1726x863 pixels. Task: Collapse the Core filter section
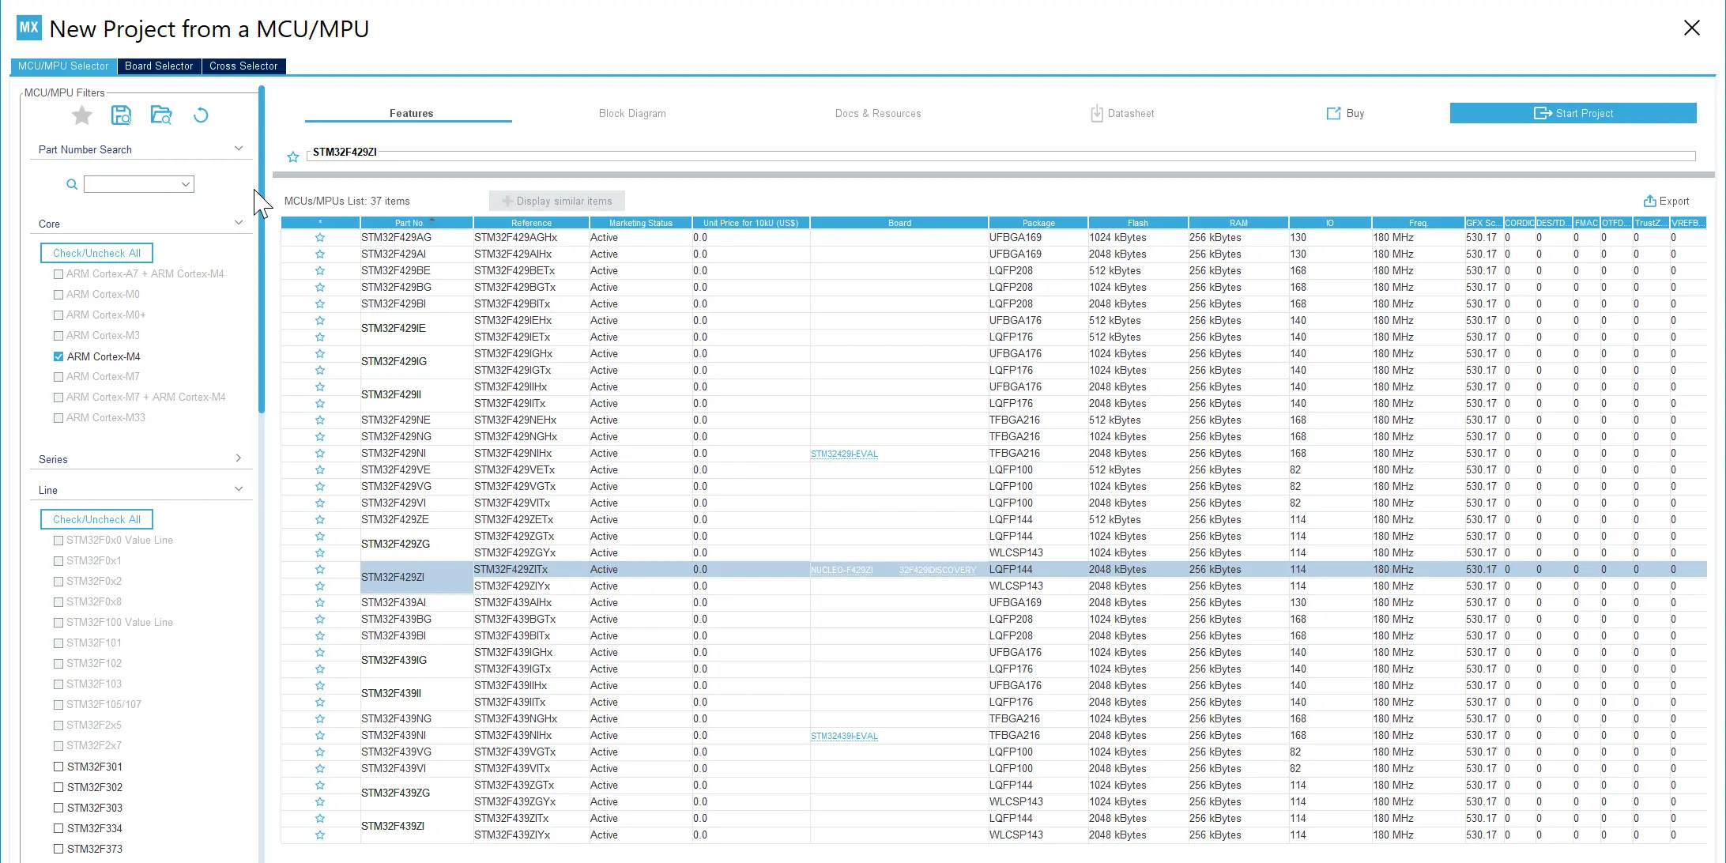238,223
